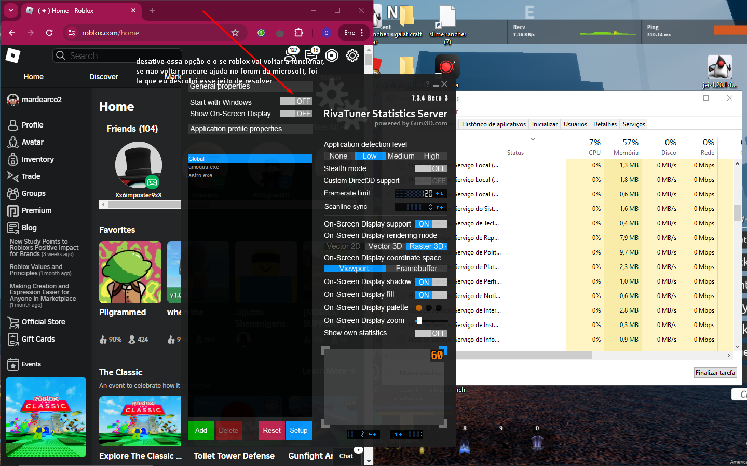Viewport: 747px width, 466px height.
Task: Open browser extensions puzzle icon
Action: pos(298,33)
